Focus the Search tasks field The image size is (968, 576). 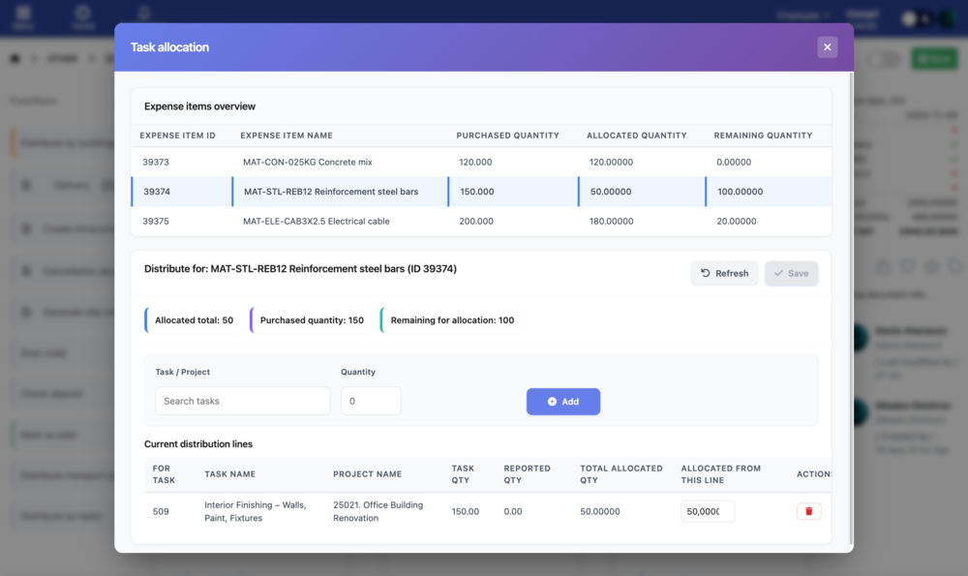point(242,401)
